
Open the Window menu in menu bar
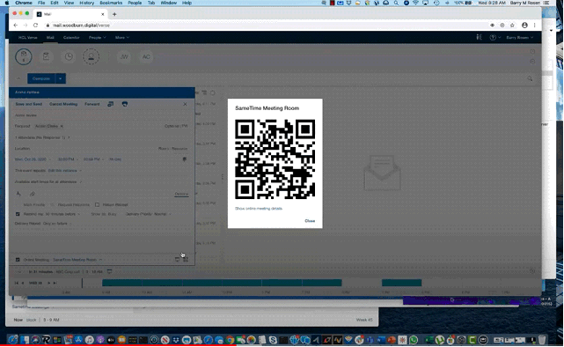168,3
